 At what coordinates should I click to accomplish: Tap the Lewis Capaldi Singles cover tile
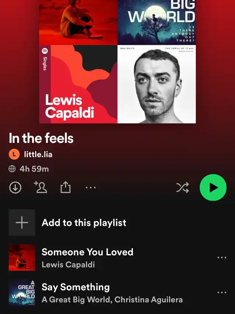78,84
